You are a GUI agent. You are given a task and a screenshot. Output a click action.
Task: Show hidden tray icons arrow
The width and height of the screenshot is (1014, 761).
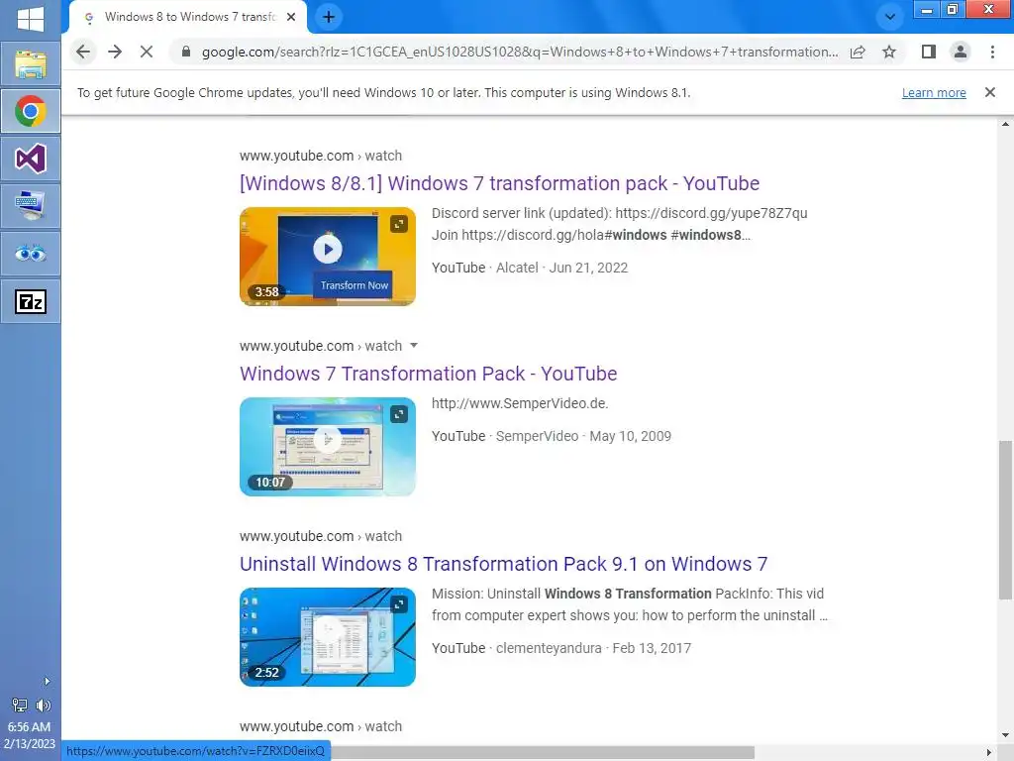[x=47, y=681]
